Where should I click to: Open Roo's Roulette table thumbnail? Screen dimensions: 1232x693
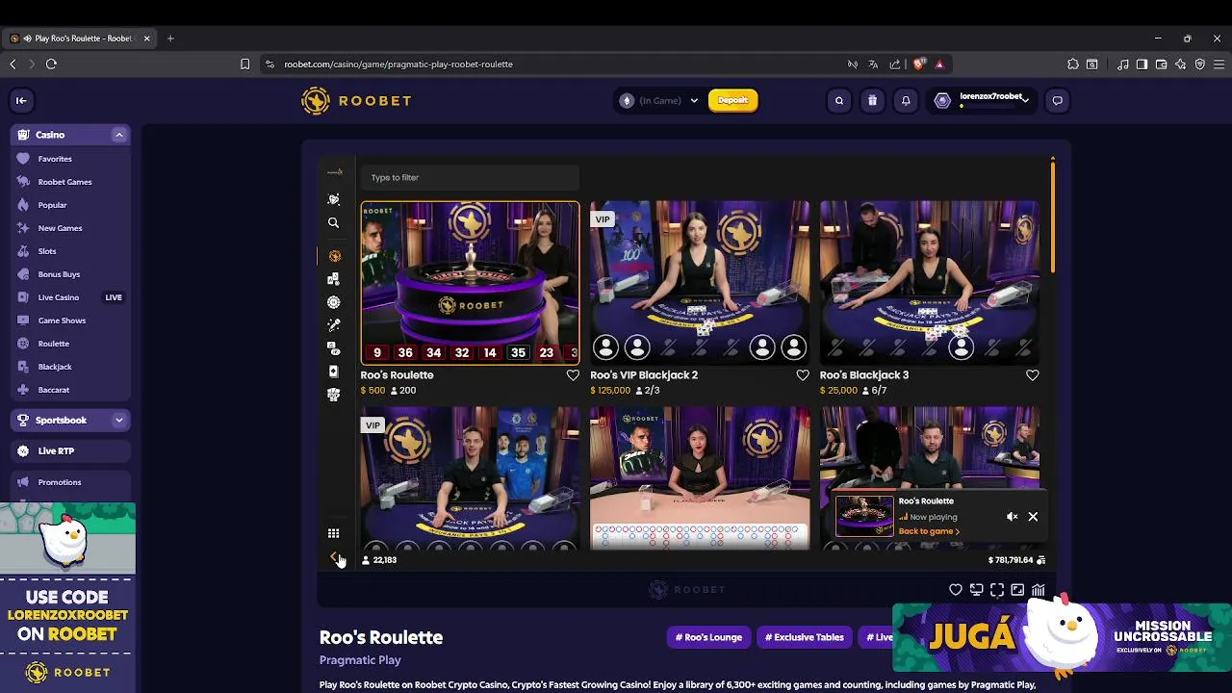[470, 282]
